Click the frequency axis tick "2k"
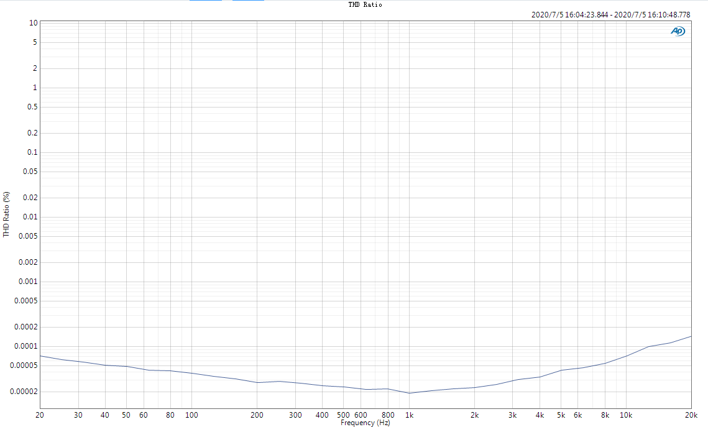This screenshot has height=427, width=708. click(474, 415)
